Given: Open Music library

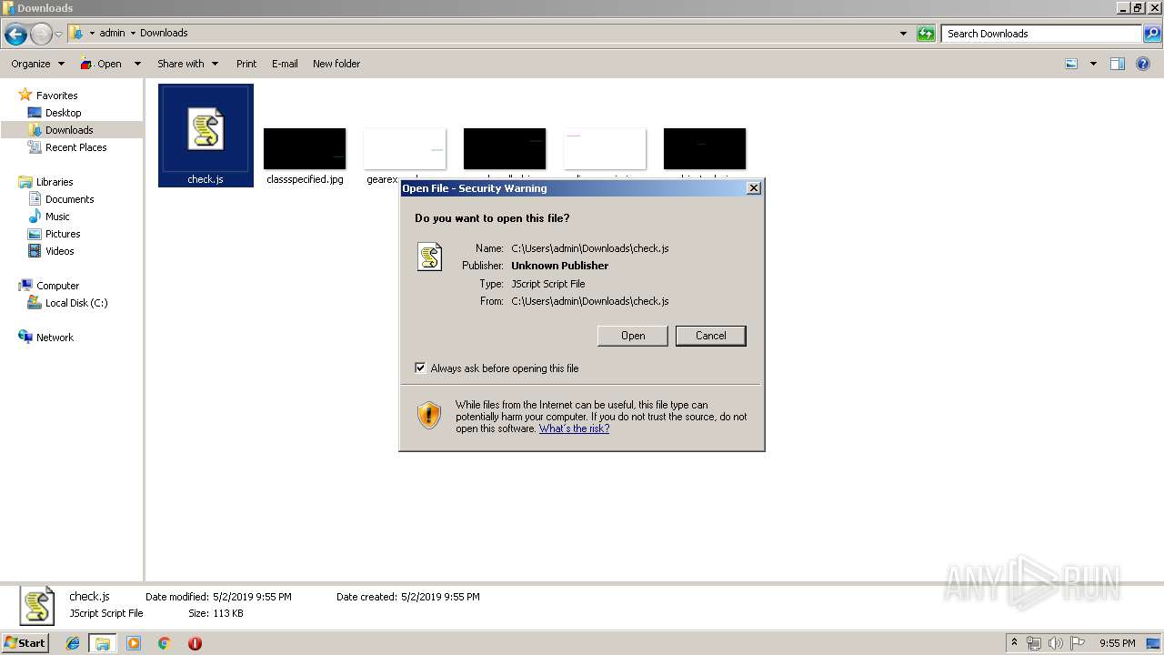Looking at the screenshot, I should [57, 217].
